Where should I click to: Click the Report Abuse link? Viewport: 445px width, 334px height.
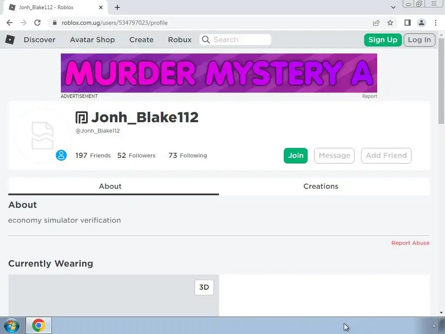tap(410, 243)
